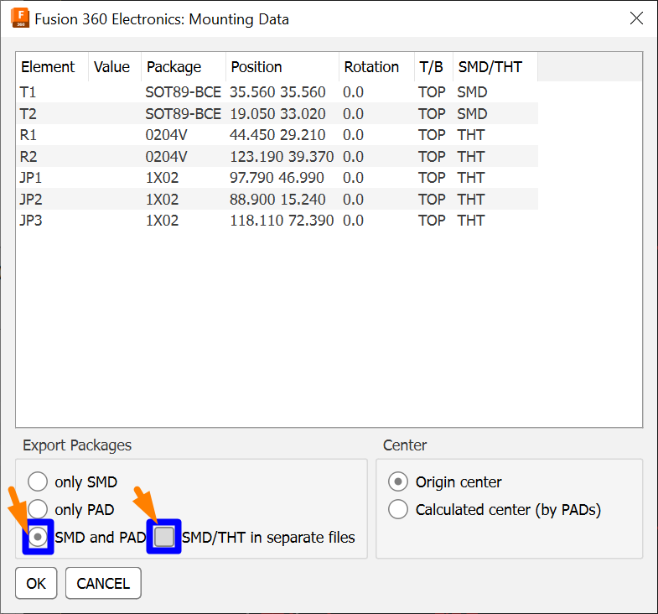The width and height of the screenshot is (658, 614).
Task: Click the Fusion 360 app icon
Action: [x=20, y=18]
